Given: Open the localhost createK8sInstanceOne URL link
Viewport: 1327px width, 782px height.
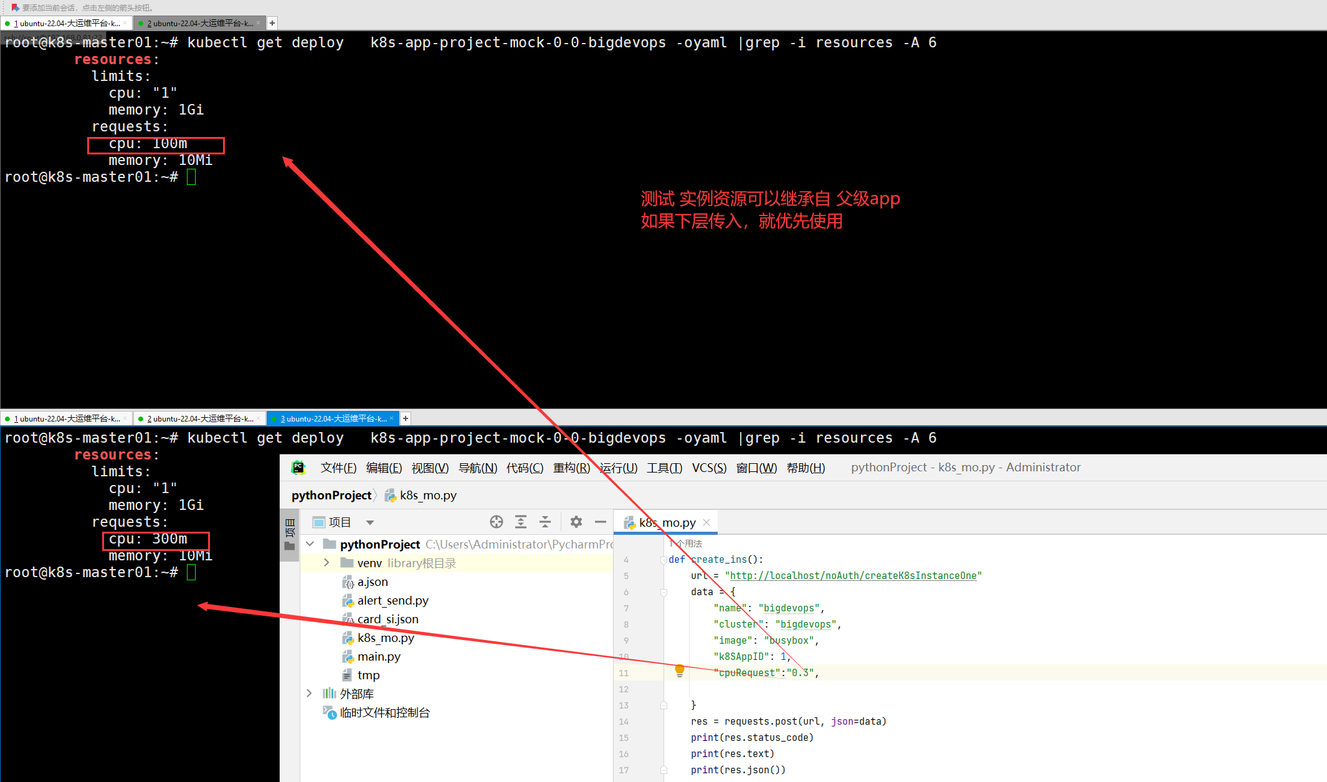Looking at the screenshot, I should coord(853,576).
